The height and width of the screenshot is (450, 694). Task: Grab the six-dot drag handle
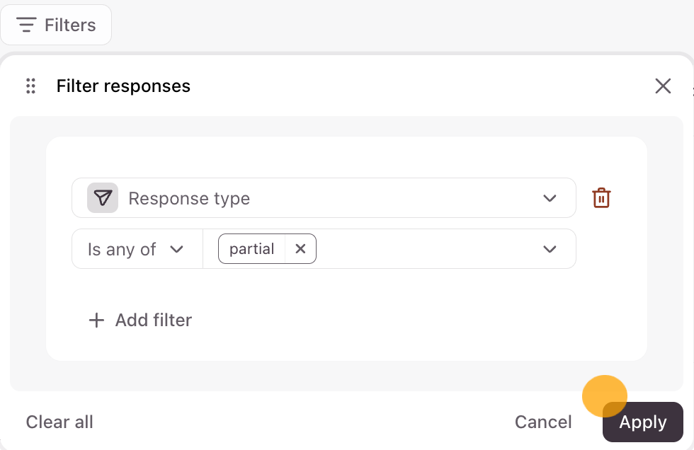point(30,86)
